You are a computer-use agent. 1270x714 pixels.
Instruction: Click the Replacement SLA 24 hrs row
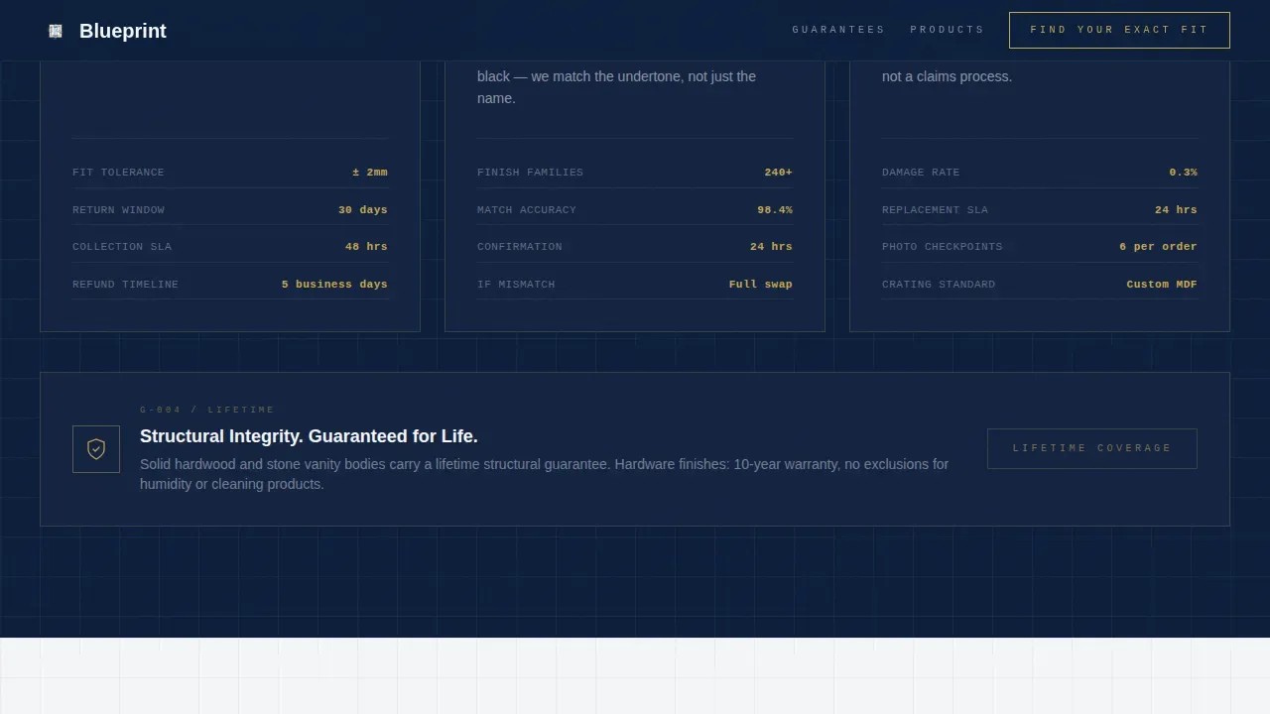1040,209
